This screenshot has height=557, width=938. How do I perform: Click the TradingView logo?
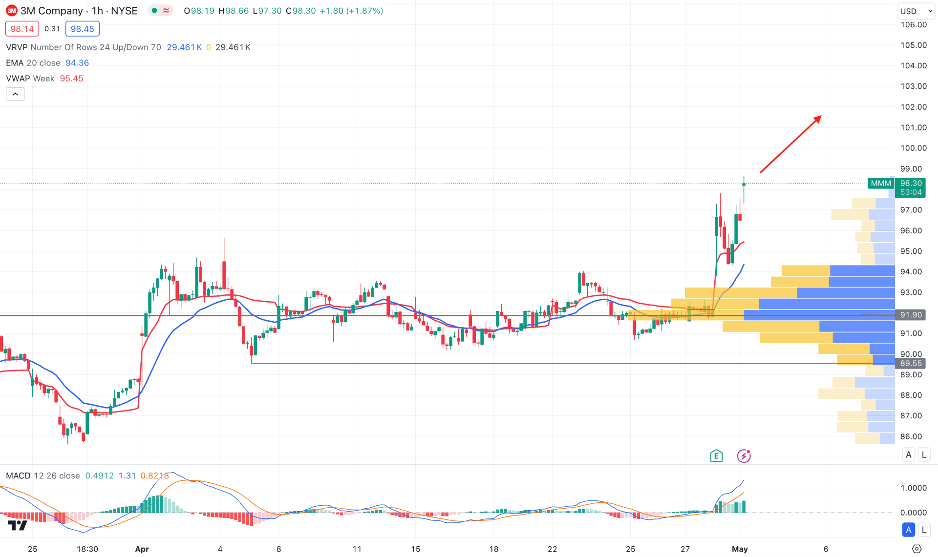click(18, 526)
